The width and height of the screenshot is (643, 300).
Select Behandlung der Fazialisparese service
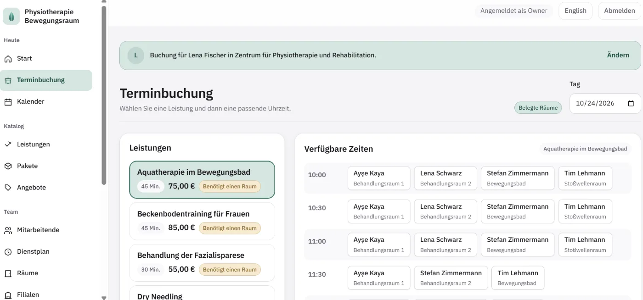click(x=202, y=263)
